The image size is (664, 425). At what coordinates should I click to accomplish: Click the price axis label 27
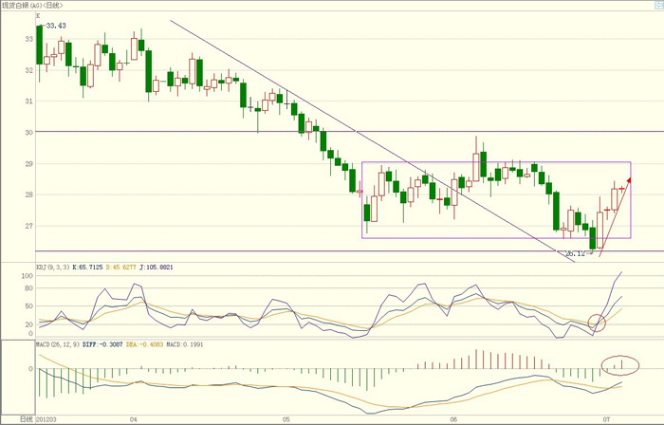pos(28,226)
